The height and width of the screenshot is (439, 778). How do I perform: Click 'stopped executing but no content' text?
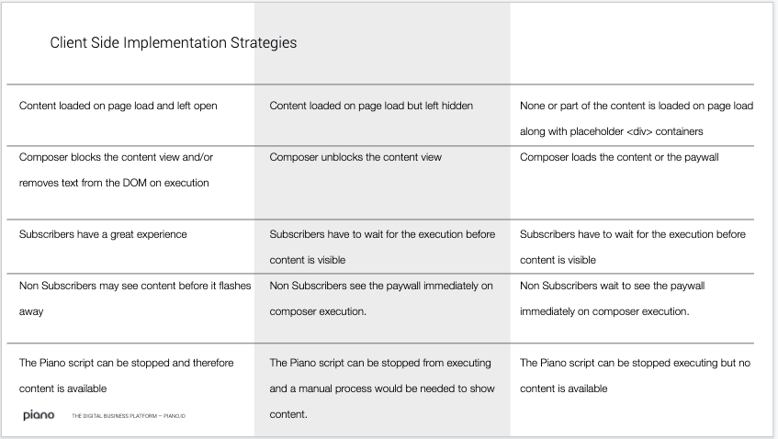click(x=635, y=376)
